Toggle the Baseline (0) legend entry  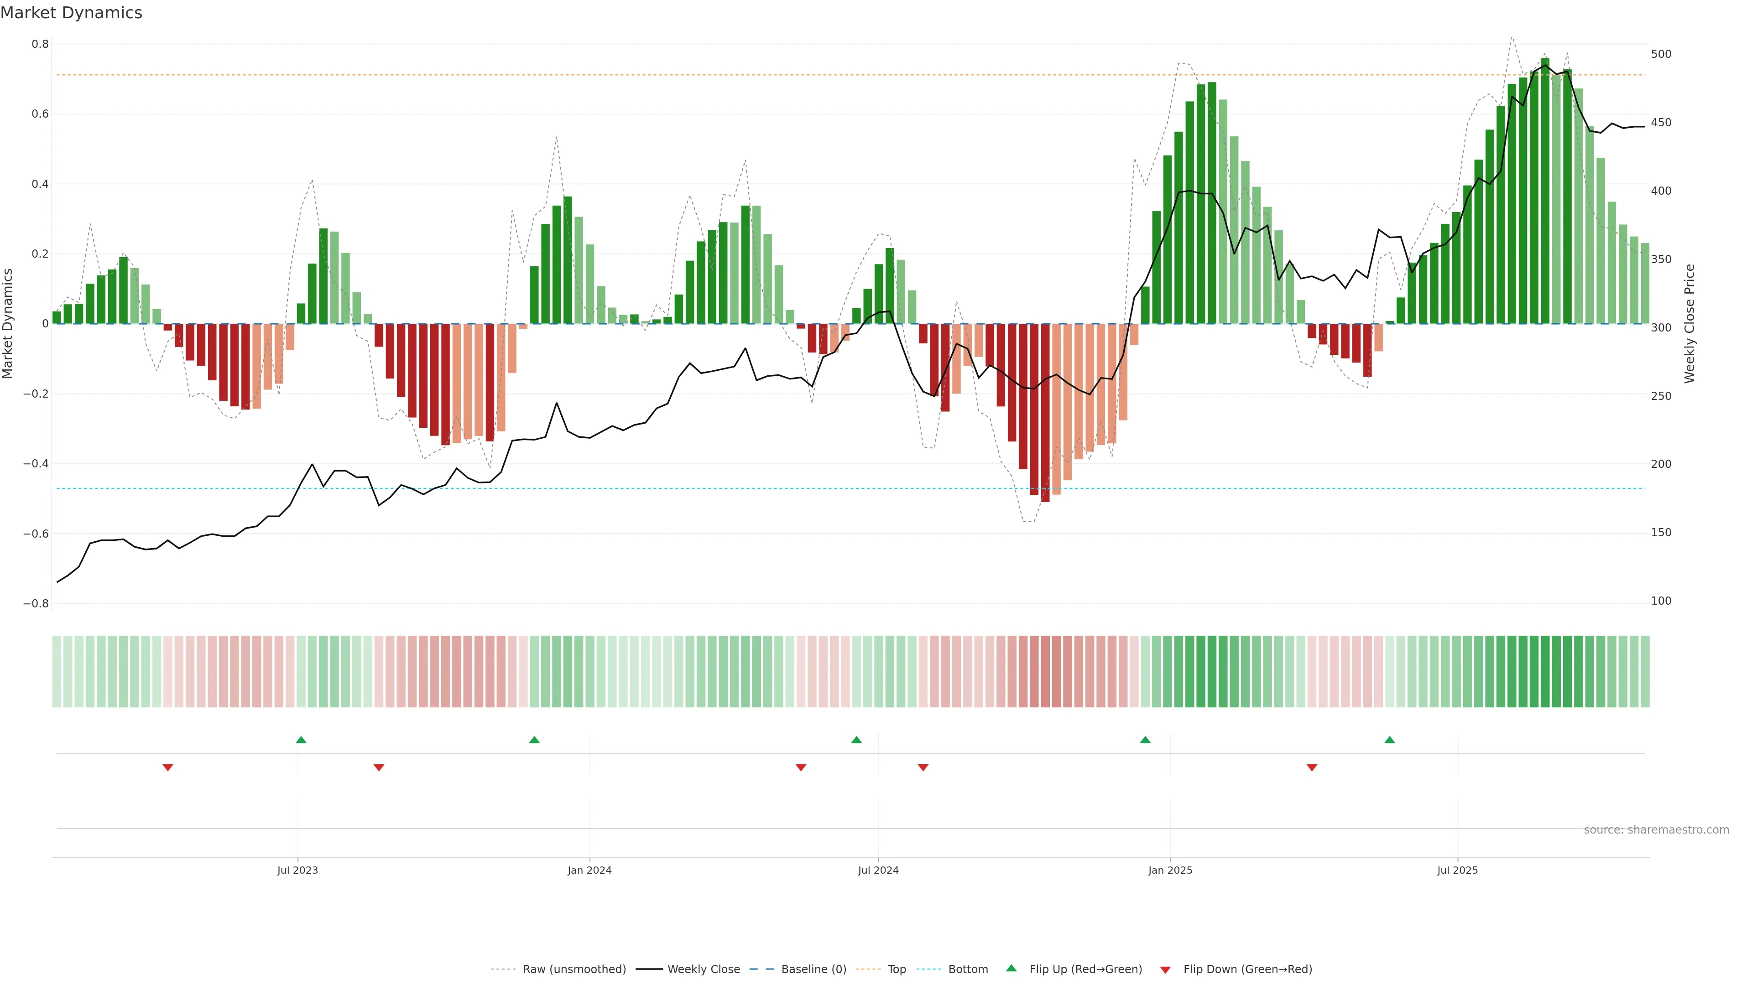point(813,969)
